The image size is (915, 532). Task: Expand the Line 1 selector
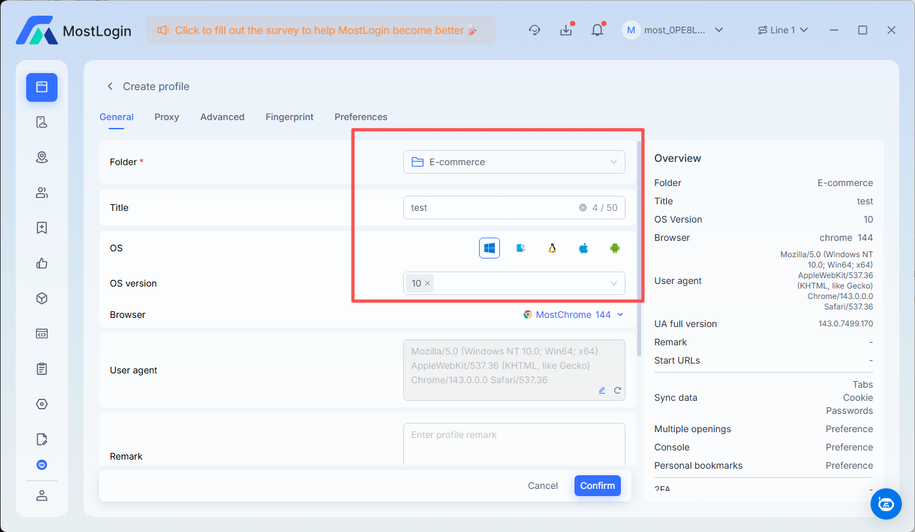[782, 30]
